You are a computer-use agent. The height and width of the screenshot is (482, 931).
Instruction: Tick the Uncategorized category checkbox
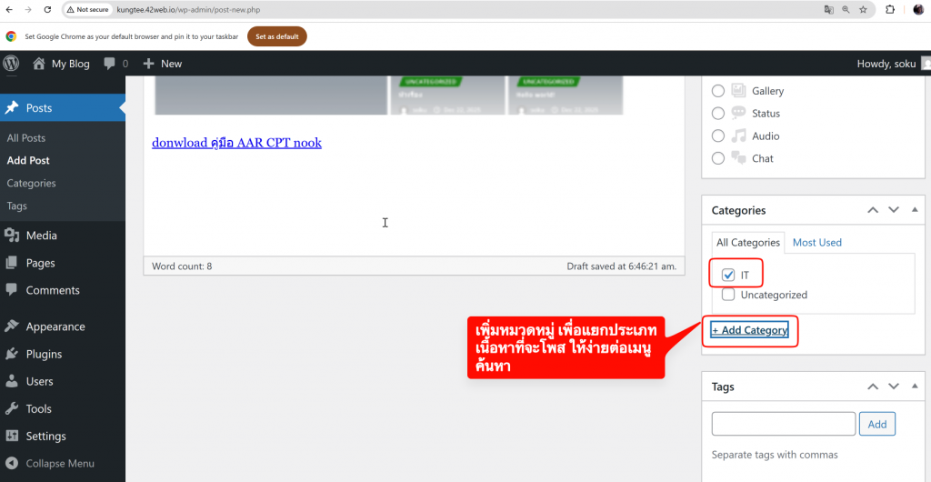click(728, 295)
